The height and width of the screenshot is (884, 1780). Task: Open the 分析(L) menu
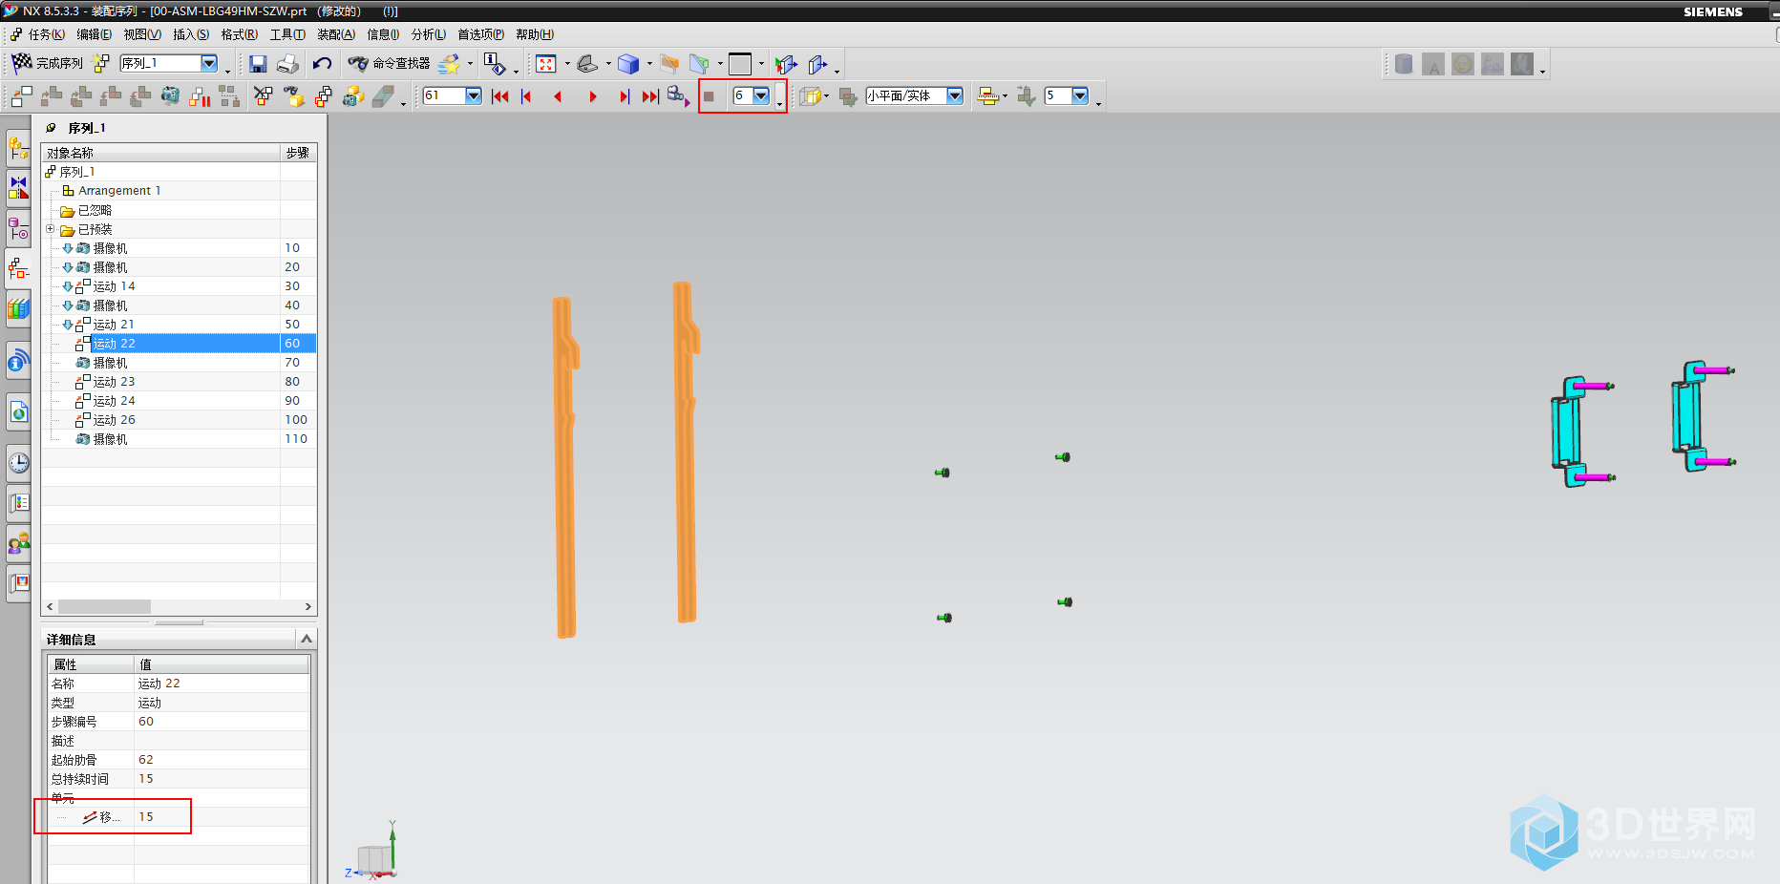click(429, 34)
